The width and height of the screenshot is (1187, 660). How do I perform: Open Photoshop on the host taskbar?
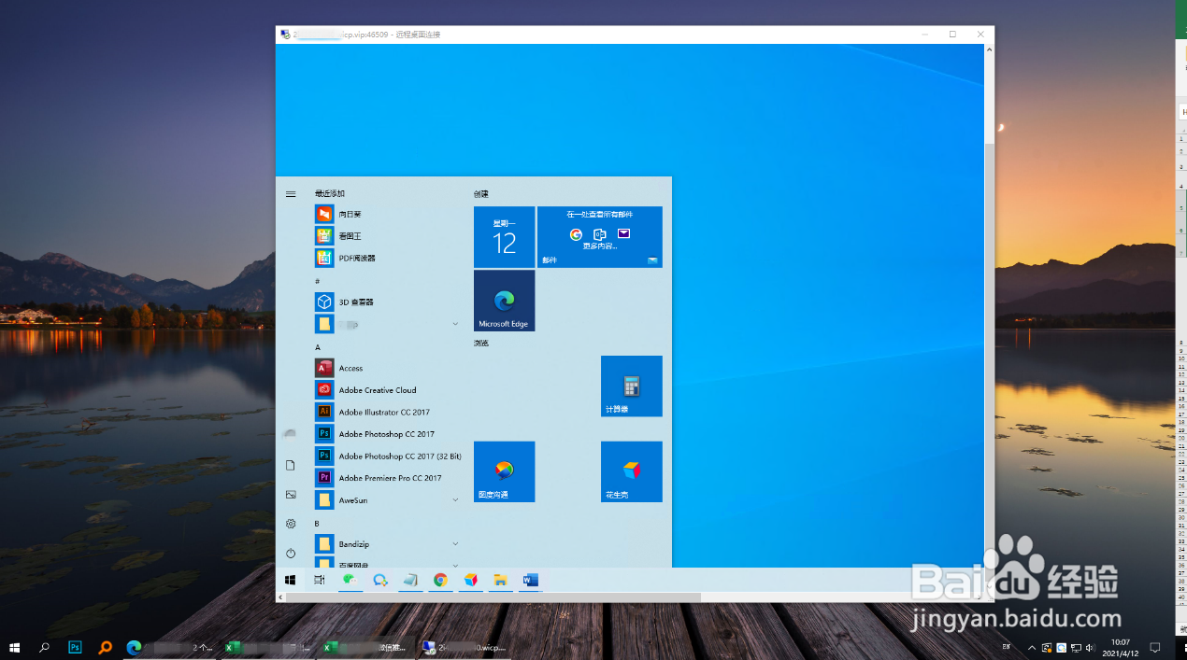pos(76,647)
